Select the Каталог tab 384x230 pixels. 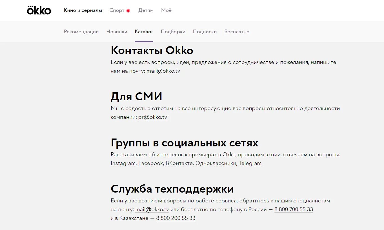pyautogui.click(x=144, y=32)
